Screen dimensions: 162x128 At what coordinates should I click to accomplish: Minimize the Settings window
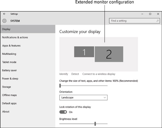[x=142, y=14]
